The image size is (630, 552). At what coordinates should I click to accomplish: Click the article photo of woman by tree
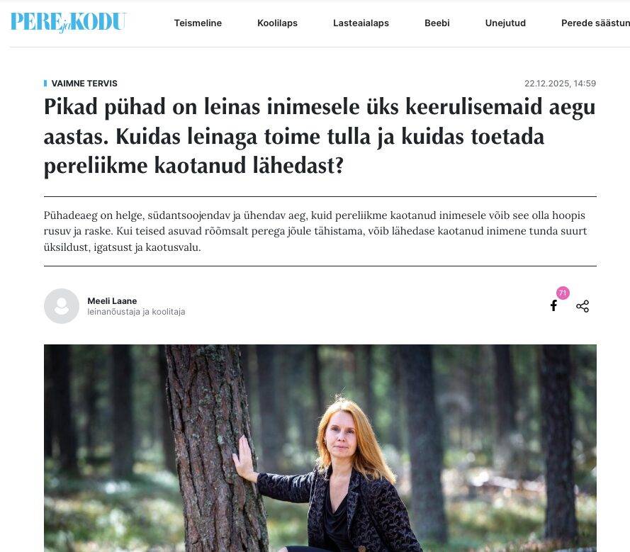pyautogui.click(x=320, y=448)
